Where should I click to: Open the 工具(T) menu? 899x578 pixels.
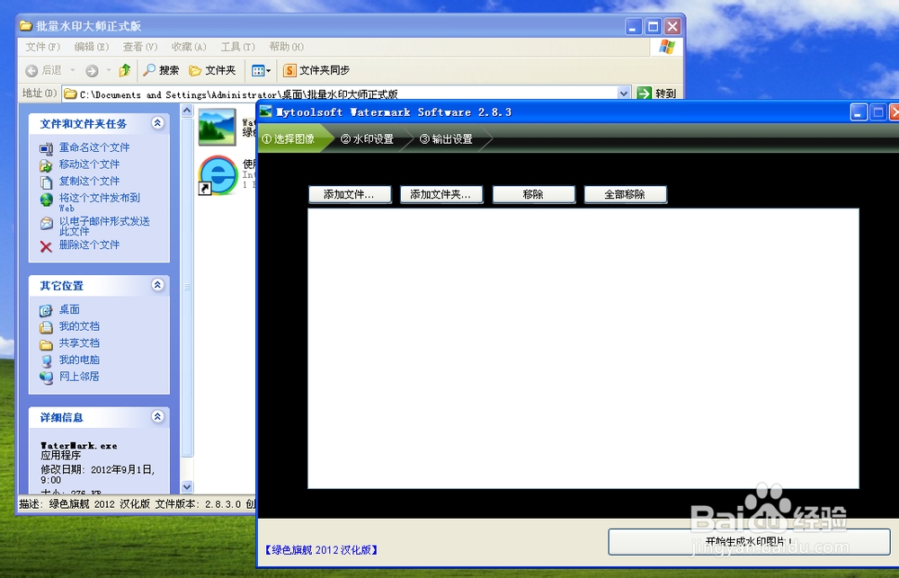(x=237, y=47)
